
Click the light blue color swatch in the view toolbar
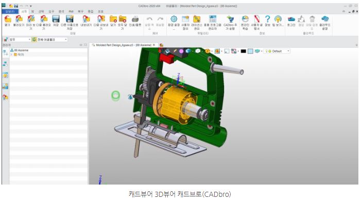click(250, 51)
